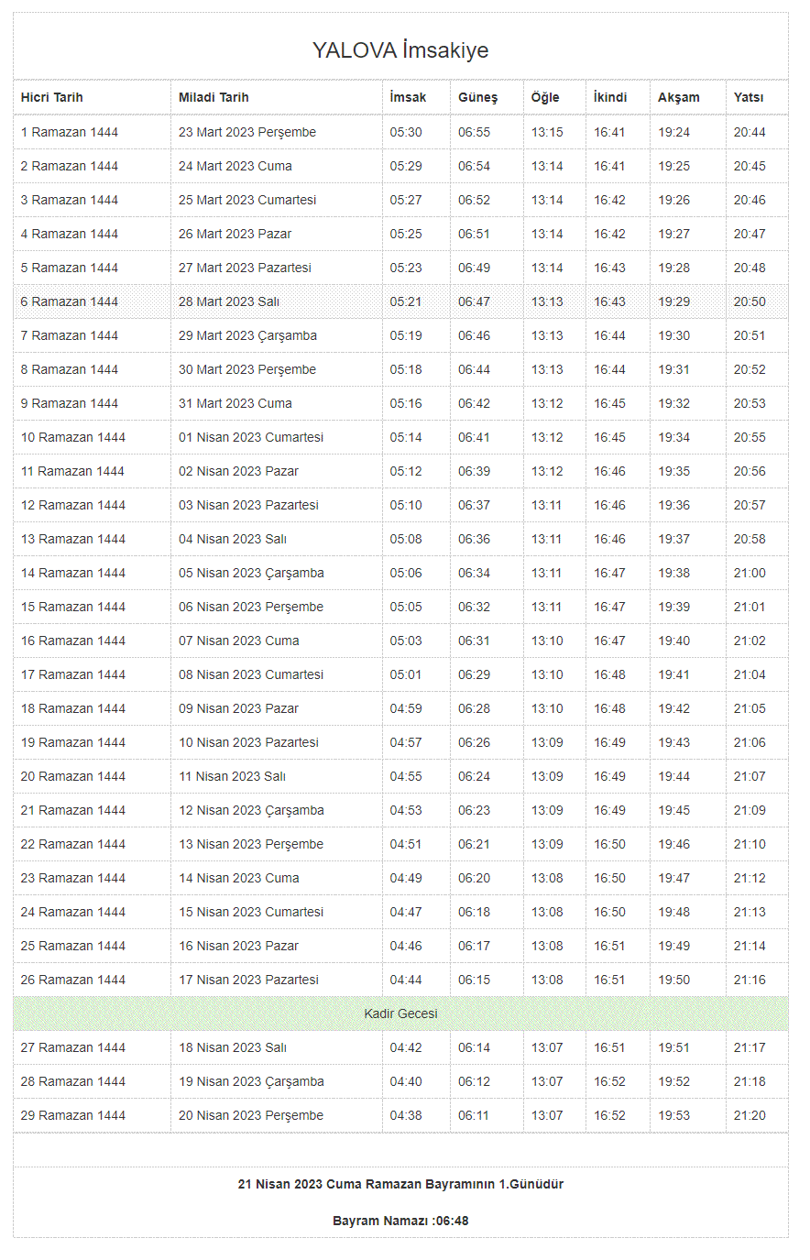The width and height of the screenshot is (810, 1260).
Task: Click the 28 Mart 2023 Salı date cell
Action: (x=229, y=301)
